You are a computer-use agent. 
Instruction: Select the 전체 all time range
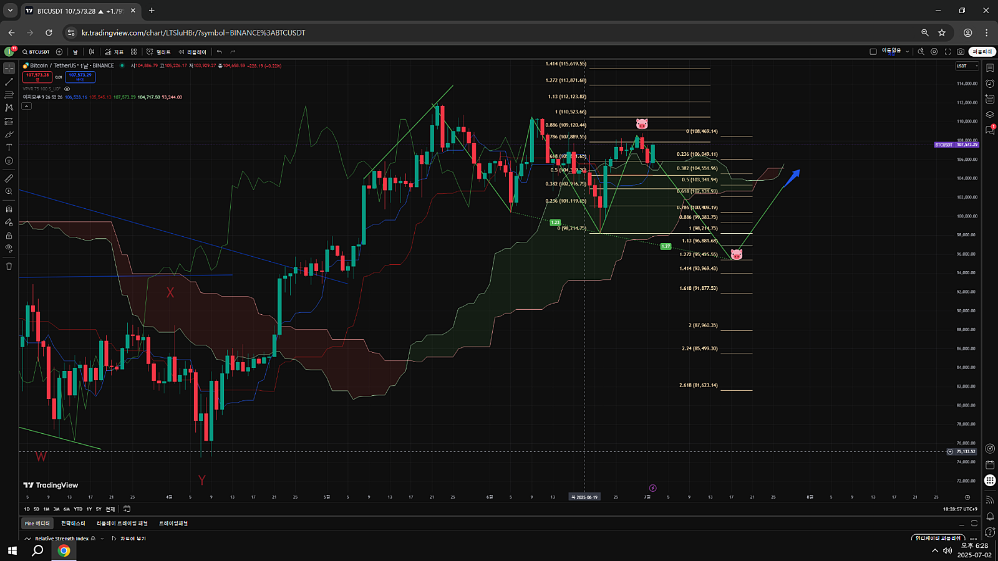(x=110, y=509)
